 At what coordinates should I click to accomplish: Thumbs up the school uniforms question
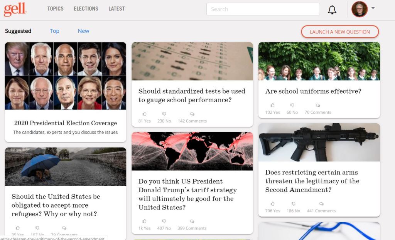pos(272,105)
